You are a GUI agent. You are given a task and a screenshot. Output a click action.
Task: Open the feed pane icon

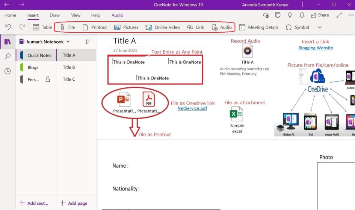[278, 15]
